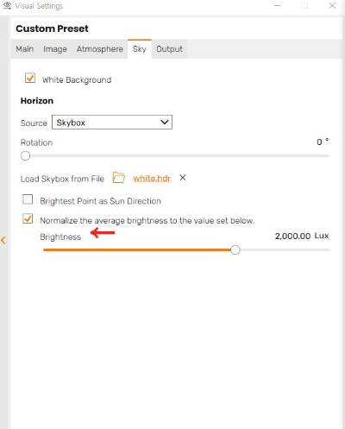Image resolution: width=345 pixels, height=429 pixels.
Task: Go to the Output tab
Action: pyautogui.click(x=169, y=49)
